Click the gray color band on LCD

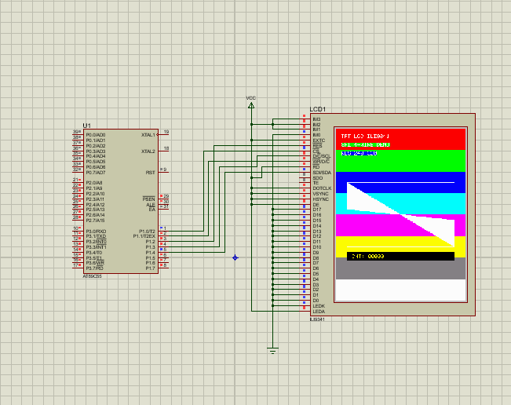tap(400, 269)
